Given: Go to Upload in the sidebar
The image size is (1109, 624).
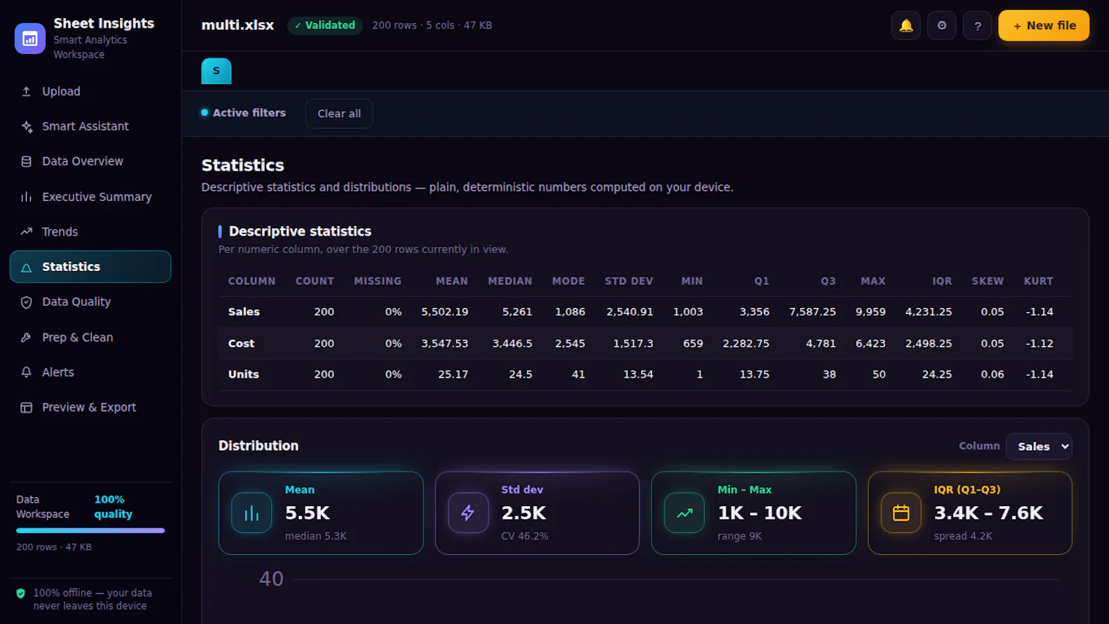Looking at the screenshot, I should pos(90,92).
